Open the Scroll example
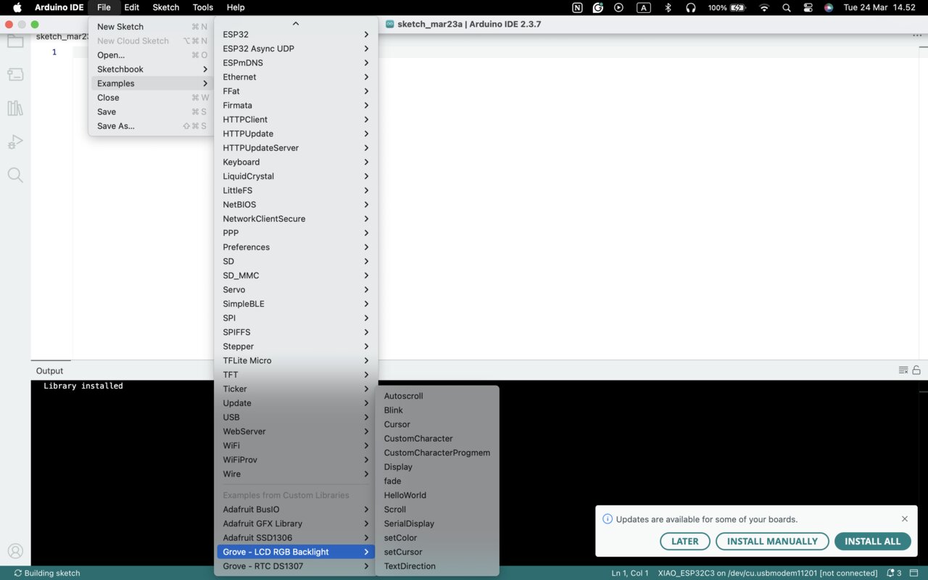 click(437, 510)
